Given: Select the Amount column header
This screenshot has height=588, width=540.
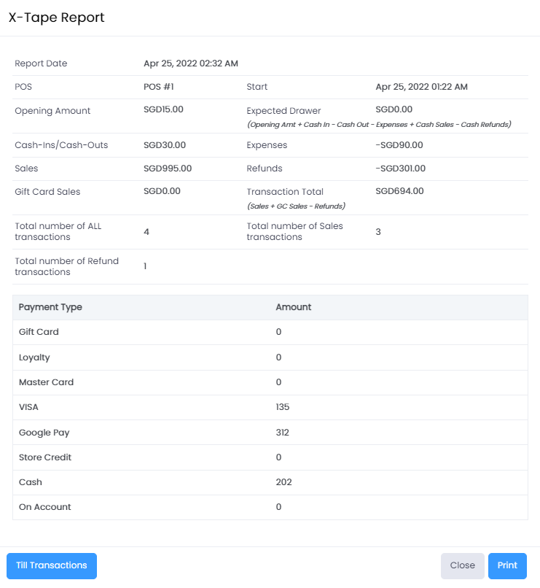Looking at the screenshot, I should pyautogui.click(x=293, y=307).
